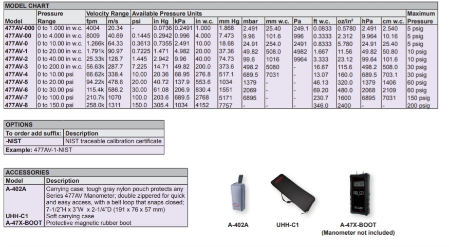Click the UHH-C1 caption below the case
The image size is (449, 247).
coord(291,225)
